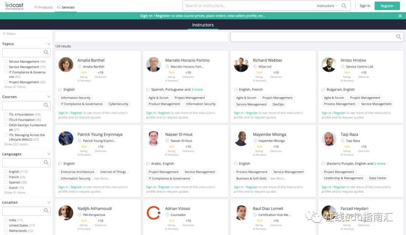Screen dimensions: 406x235
Task: Click Adrian Vizoso's Coursedot logo avatar
Action: click(x=153, y=213)
